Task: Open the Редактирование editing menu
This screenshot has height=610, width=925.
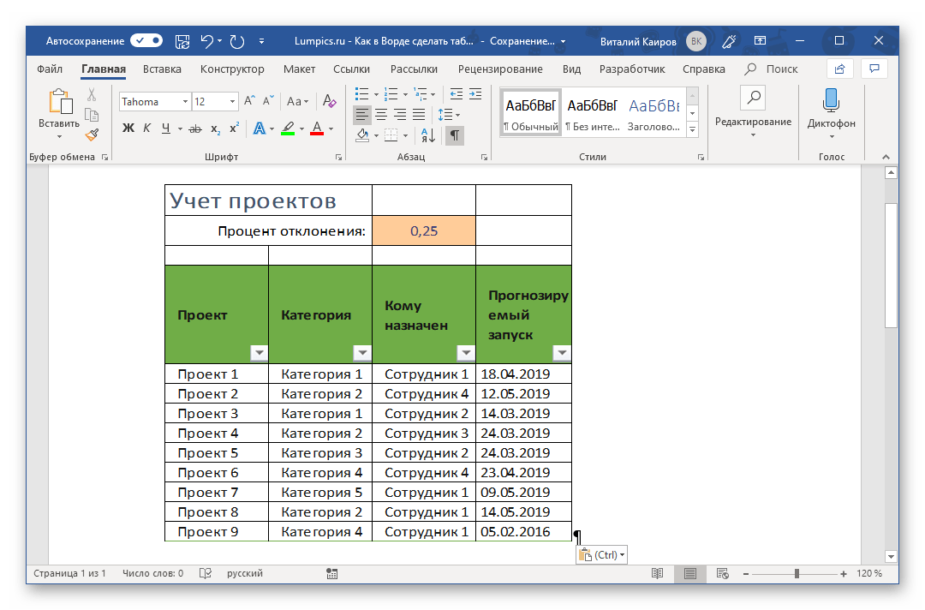Action: (x=754, y=113)
